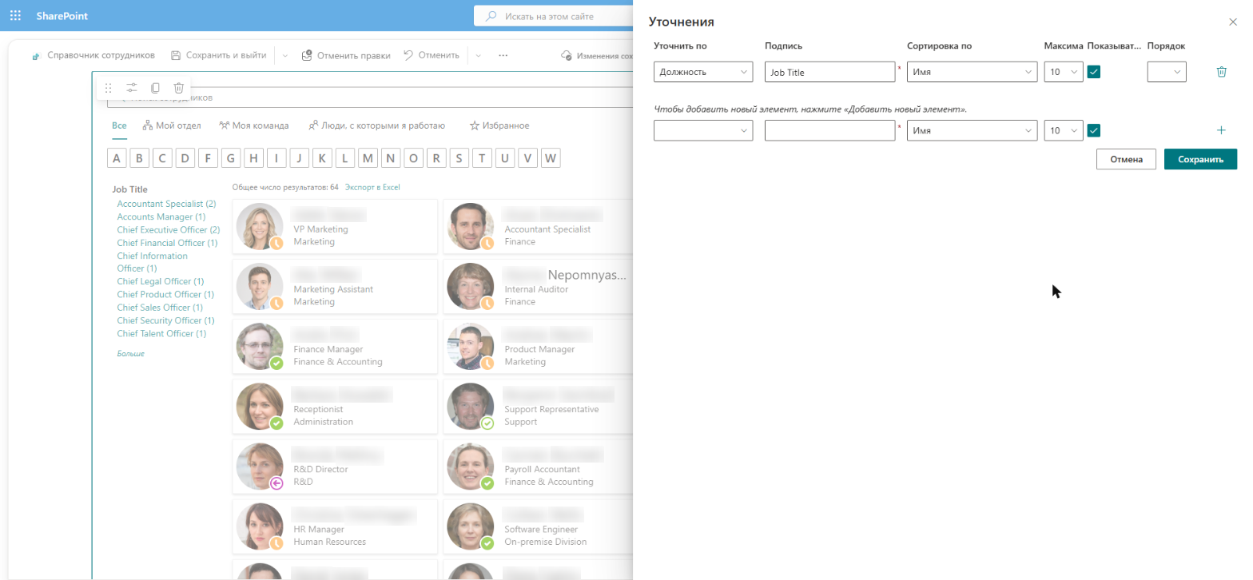Open more page commands (ellipsis)

coord(503,55)
